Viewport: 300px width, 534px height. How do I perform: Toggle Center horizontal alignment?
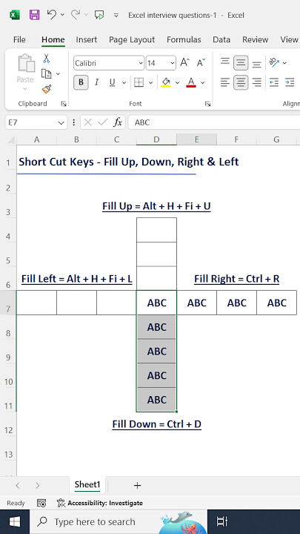(241, 82)
